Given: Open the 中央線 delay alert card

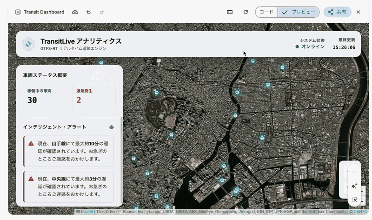Looking at the screenshot, I should point(68,187).
